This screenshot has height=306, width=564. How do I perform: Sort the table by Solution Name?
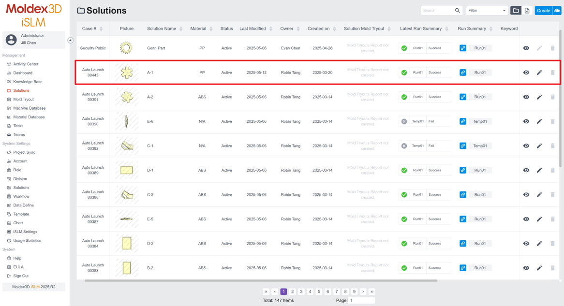(x=181, y=29)
